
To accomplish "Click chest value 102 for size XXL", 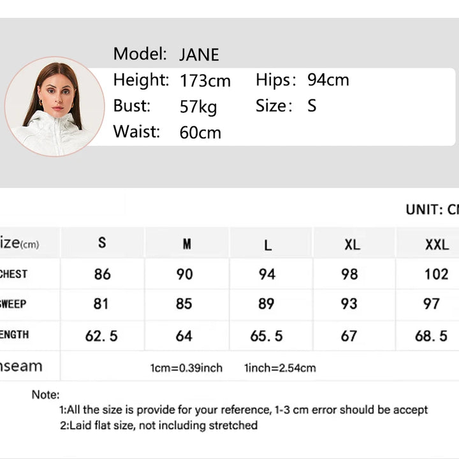I will coord(436,274).
